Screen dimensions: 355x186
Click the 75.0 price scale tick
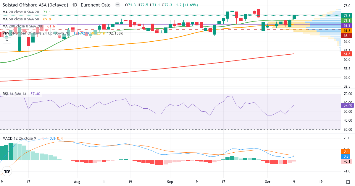(x=347, y=6)
